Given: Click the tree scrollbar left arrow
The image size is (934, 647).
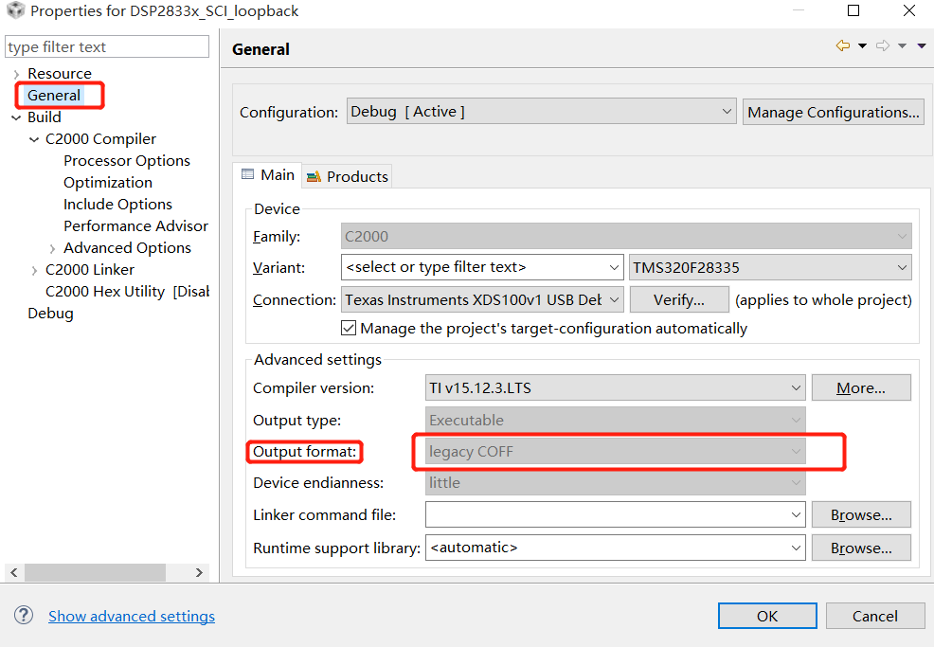Looking at the screenshot, I should [x=14, y=572].
